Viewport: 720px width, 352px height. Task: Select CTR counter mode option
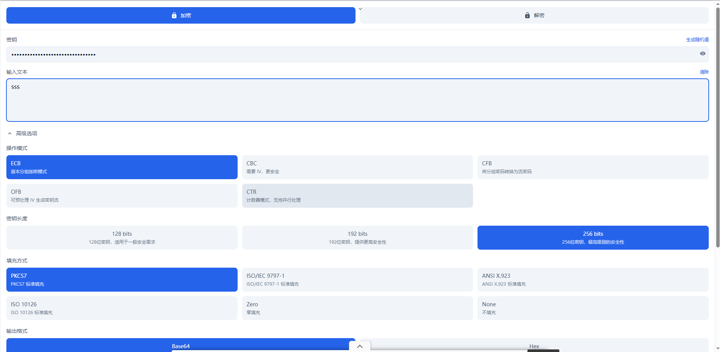(x=357, y=196)
